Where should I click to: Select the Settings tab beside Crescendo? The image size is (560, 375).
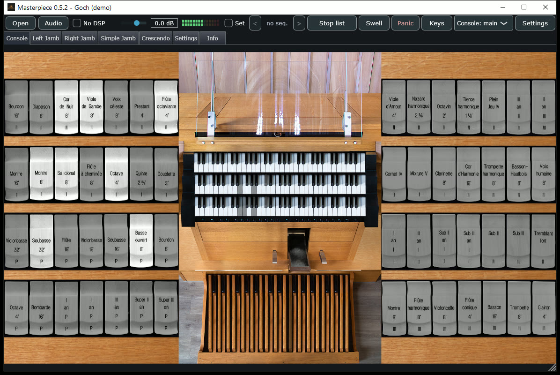point(186,38)
